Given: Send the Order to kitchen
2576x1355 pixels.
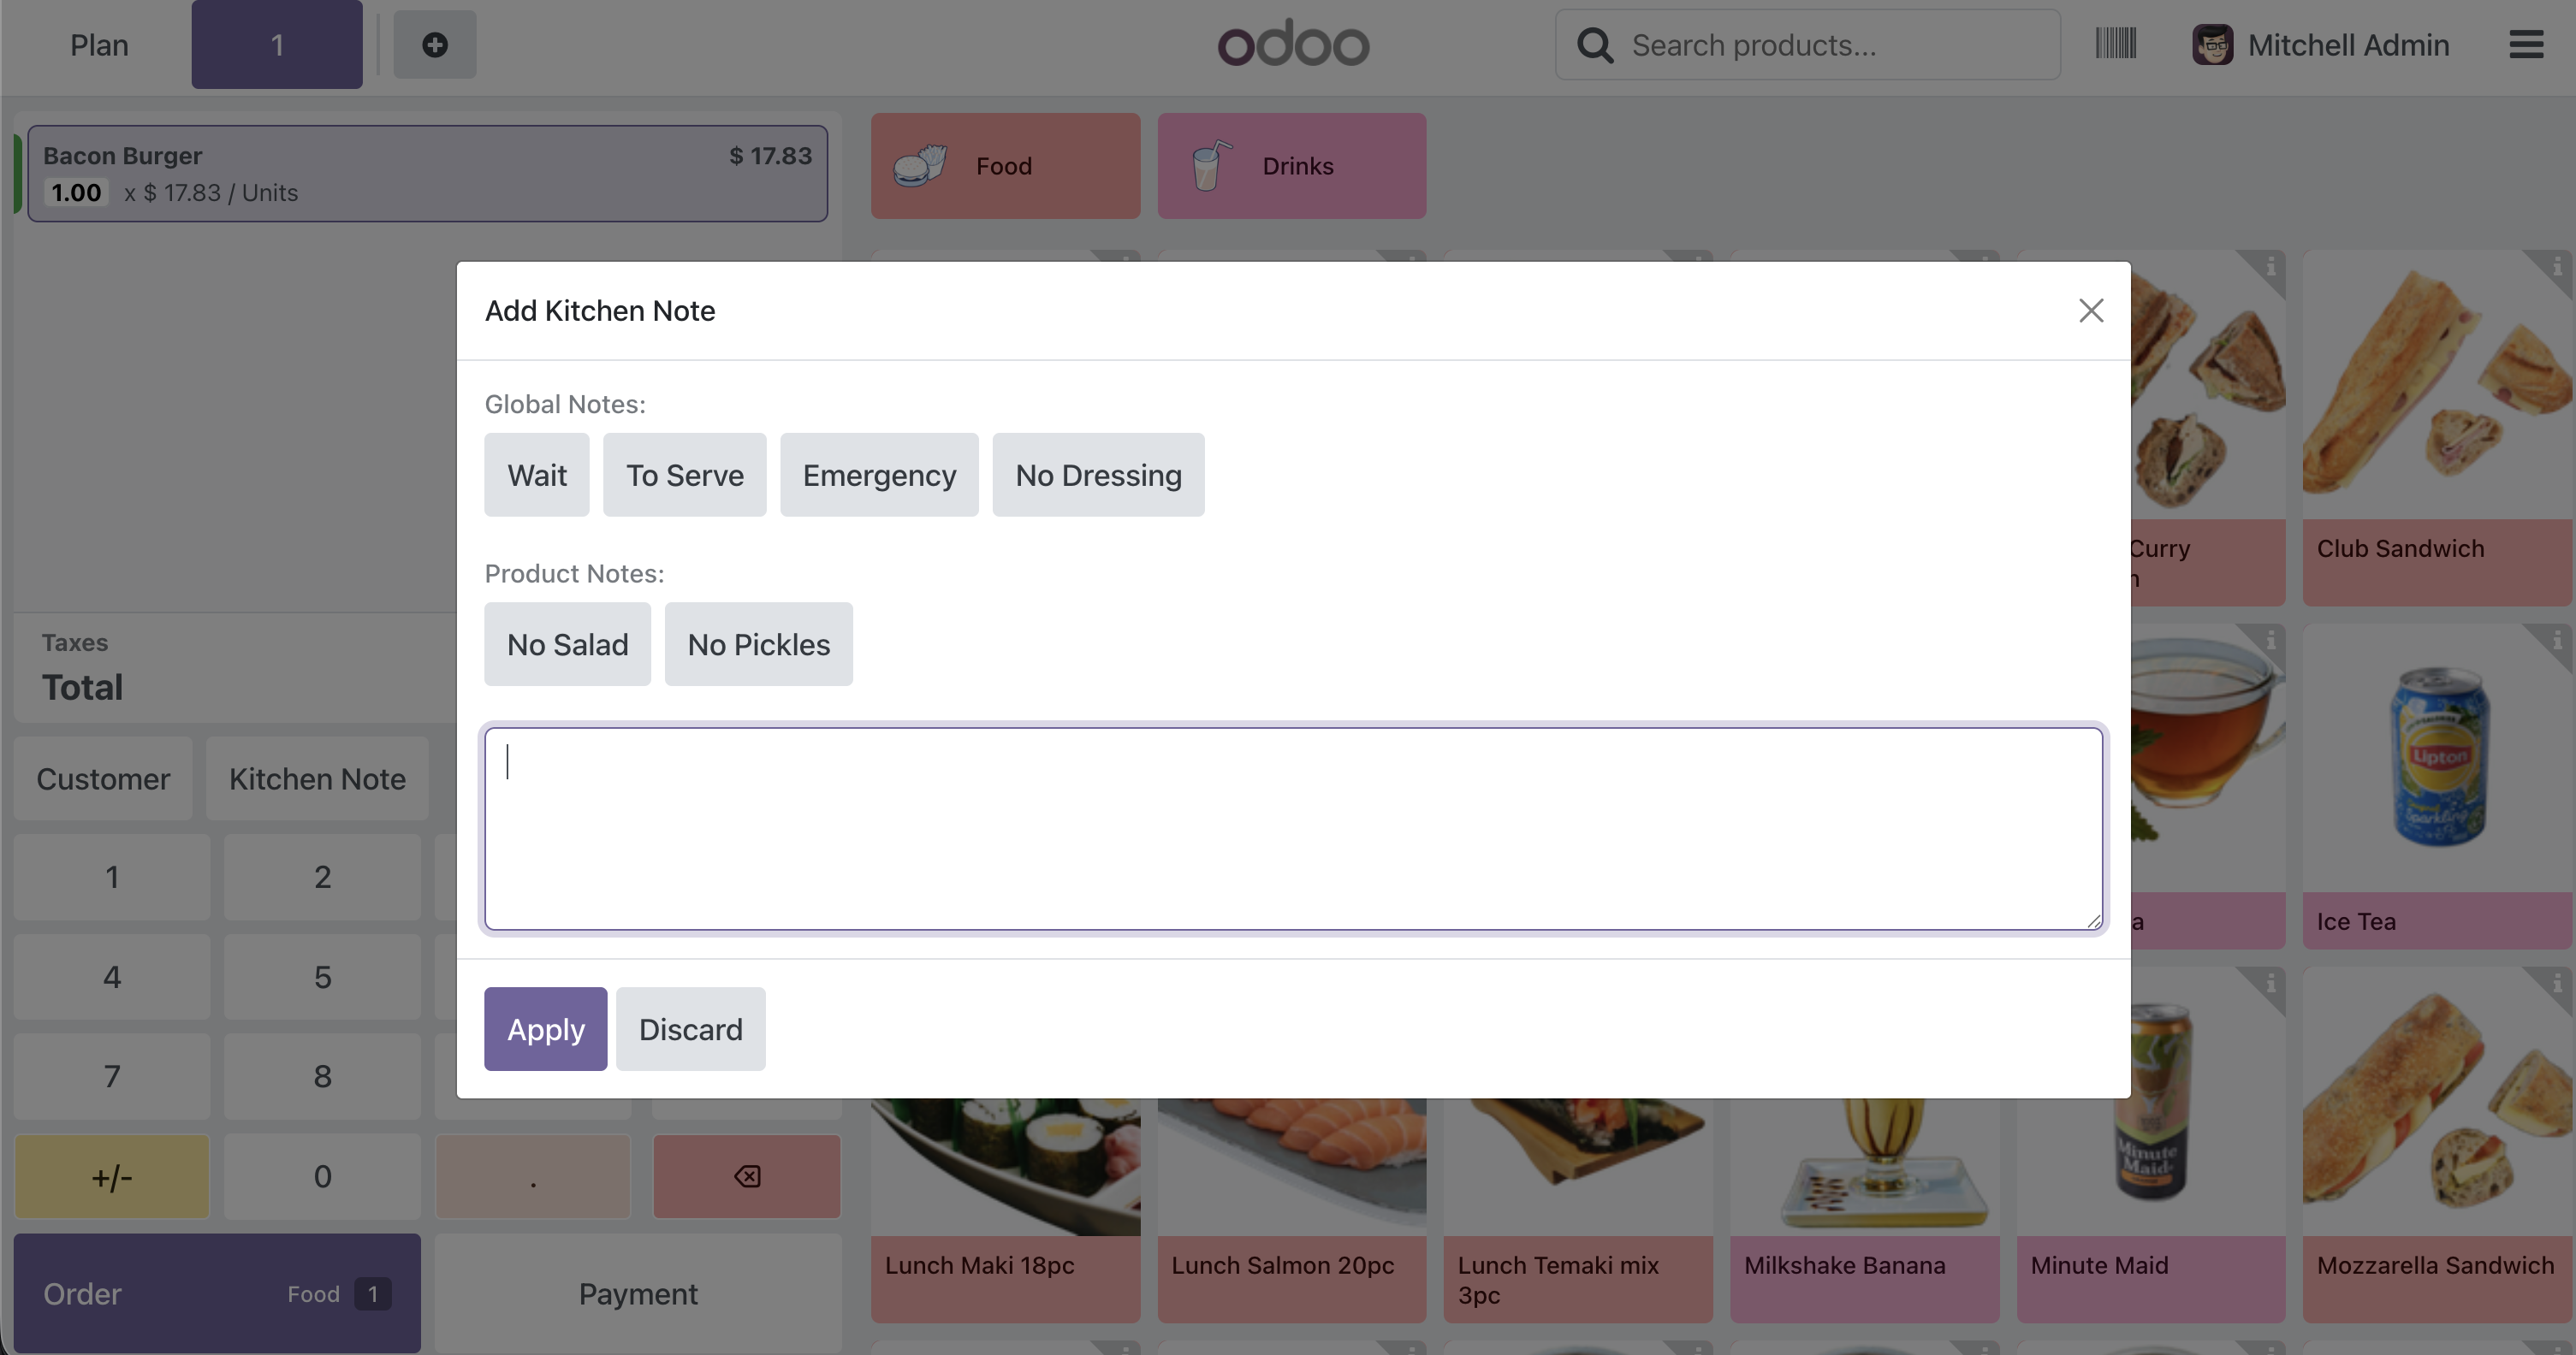Looking at the screenshot, I should (217, 1293).
